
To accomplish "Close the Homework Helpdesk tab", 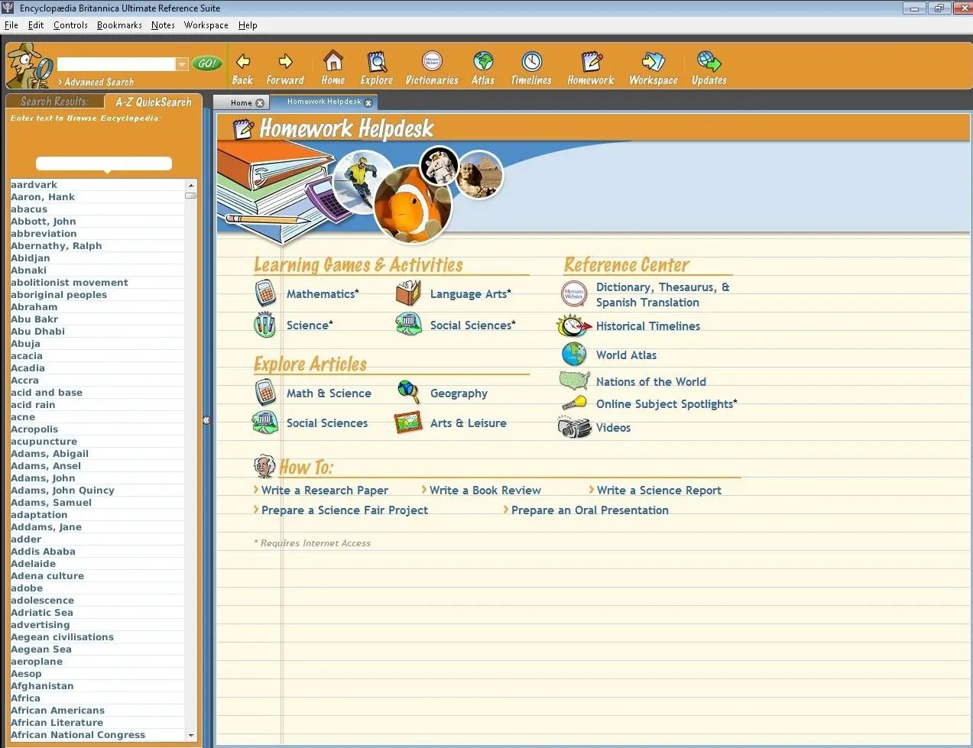I will tap(368, 102).
